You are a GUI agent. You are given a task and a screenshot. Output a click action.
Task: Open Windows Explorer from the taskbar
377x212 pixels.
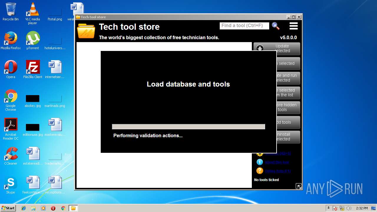33,208
